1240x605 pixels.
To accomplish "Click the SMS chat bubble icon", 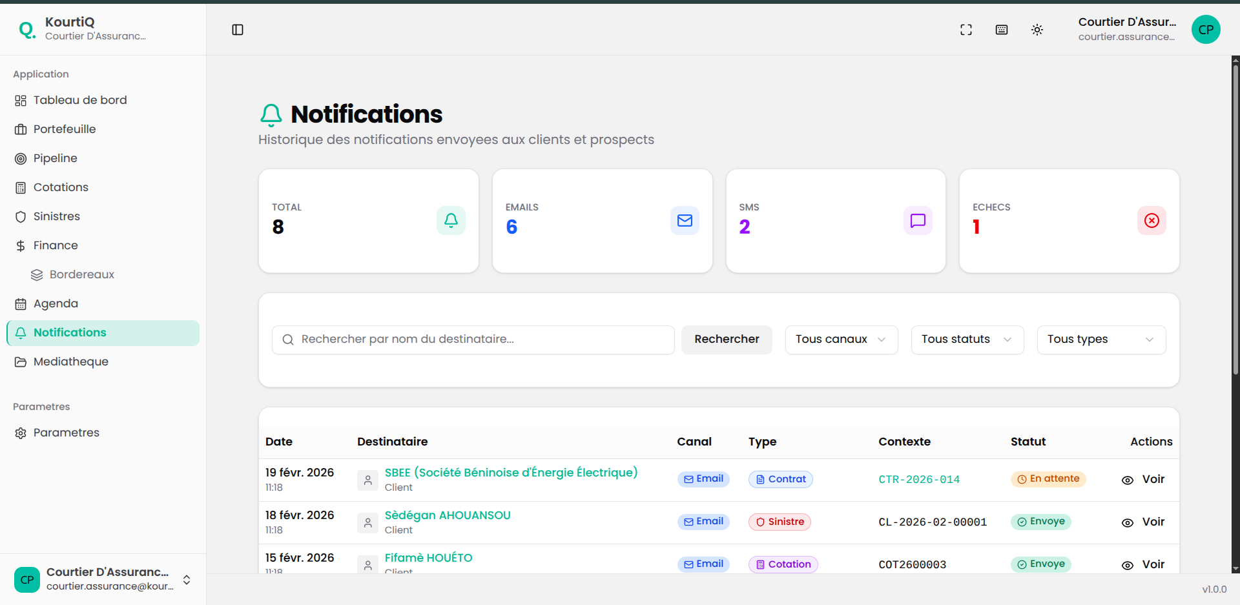I will (917, 221).
